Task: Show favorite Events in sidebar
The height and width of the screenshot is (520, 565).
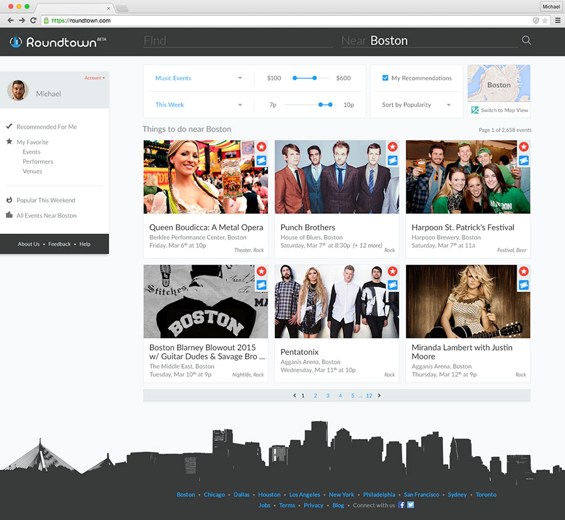Action: [x=31, y=152]
